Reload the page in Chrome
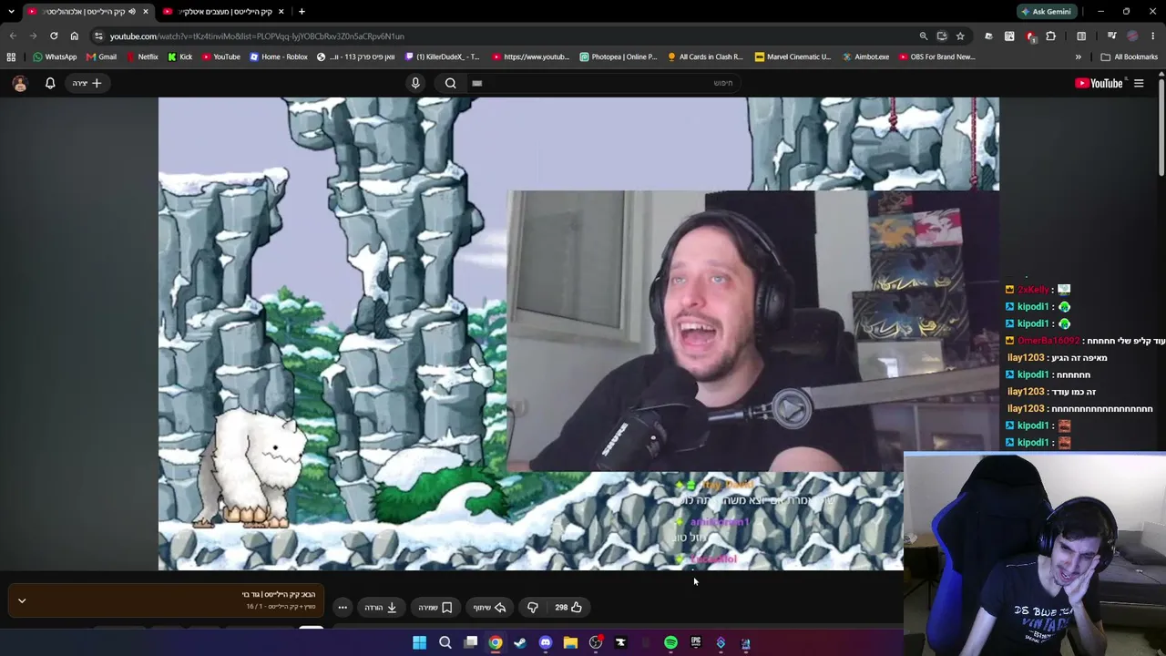1166x656 pixels. click(x=54, y=36)
